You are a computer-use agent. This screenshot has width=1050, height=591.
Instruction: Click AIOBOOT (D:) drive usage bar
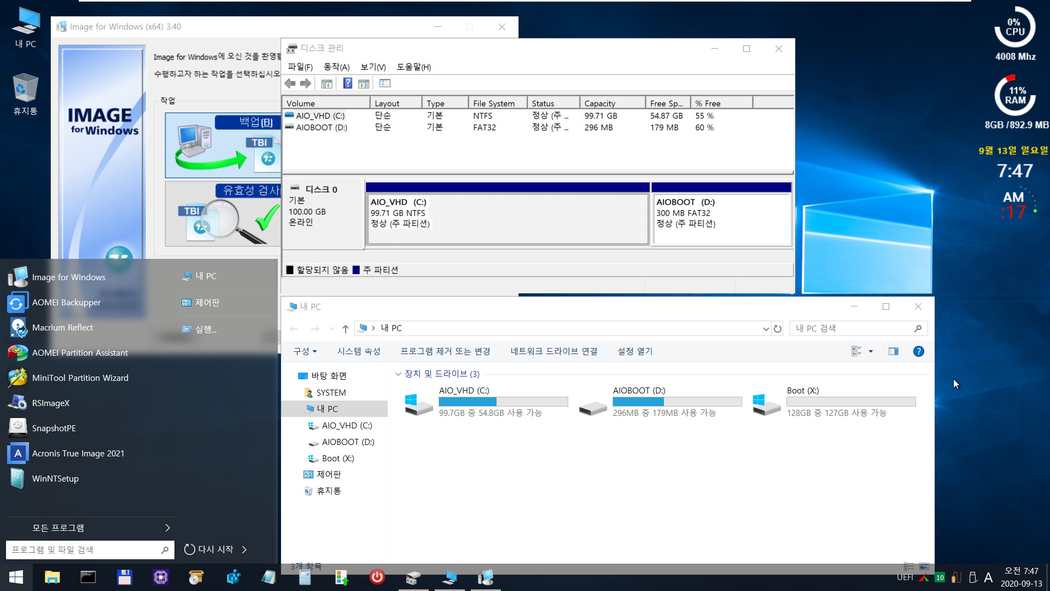(x=677, y=402)
